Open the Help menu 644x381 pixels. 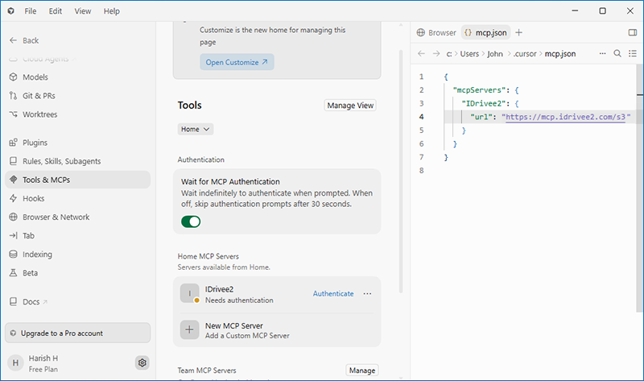click(x=111, y=11)
